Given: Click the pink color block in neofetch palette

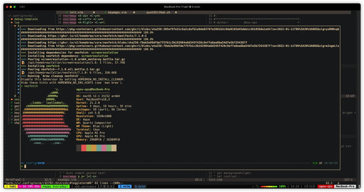Looking at the screenshot, I should pos(104,148).
